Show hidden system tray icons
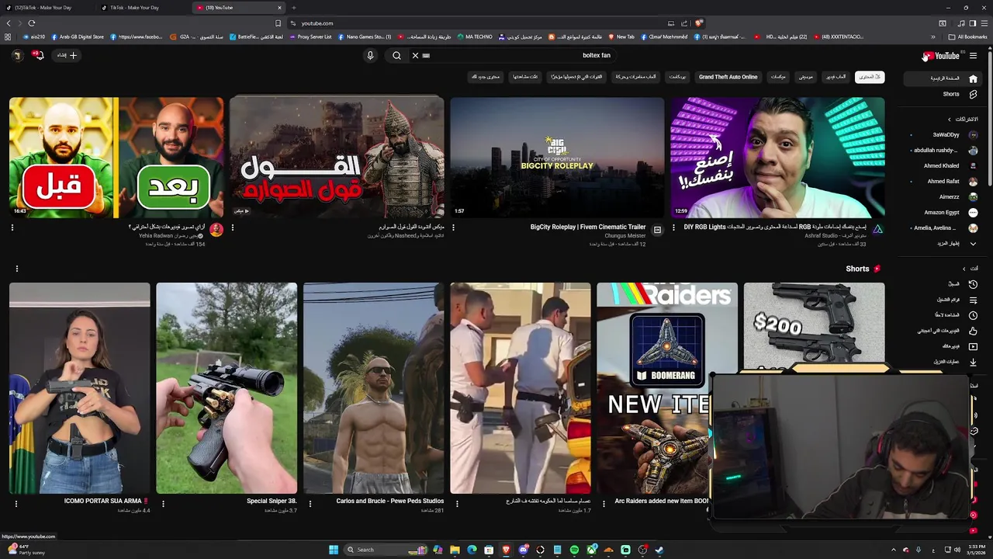Image resolution: width=993 pixels, height=559 pixels. coord(893,550)
